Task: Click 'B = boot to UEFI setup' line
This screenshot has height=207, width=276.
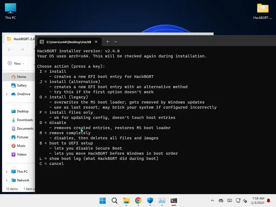Action: pyautogui.click(x=66, y=143)
